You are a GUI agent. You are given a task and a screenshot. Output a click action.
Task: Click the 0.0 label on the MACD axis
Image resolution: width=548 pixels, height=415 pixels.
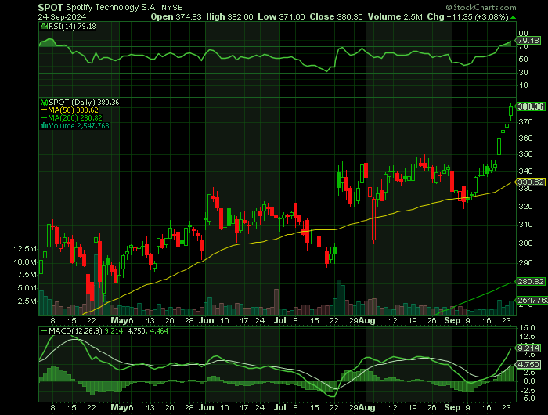(529, 381)
